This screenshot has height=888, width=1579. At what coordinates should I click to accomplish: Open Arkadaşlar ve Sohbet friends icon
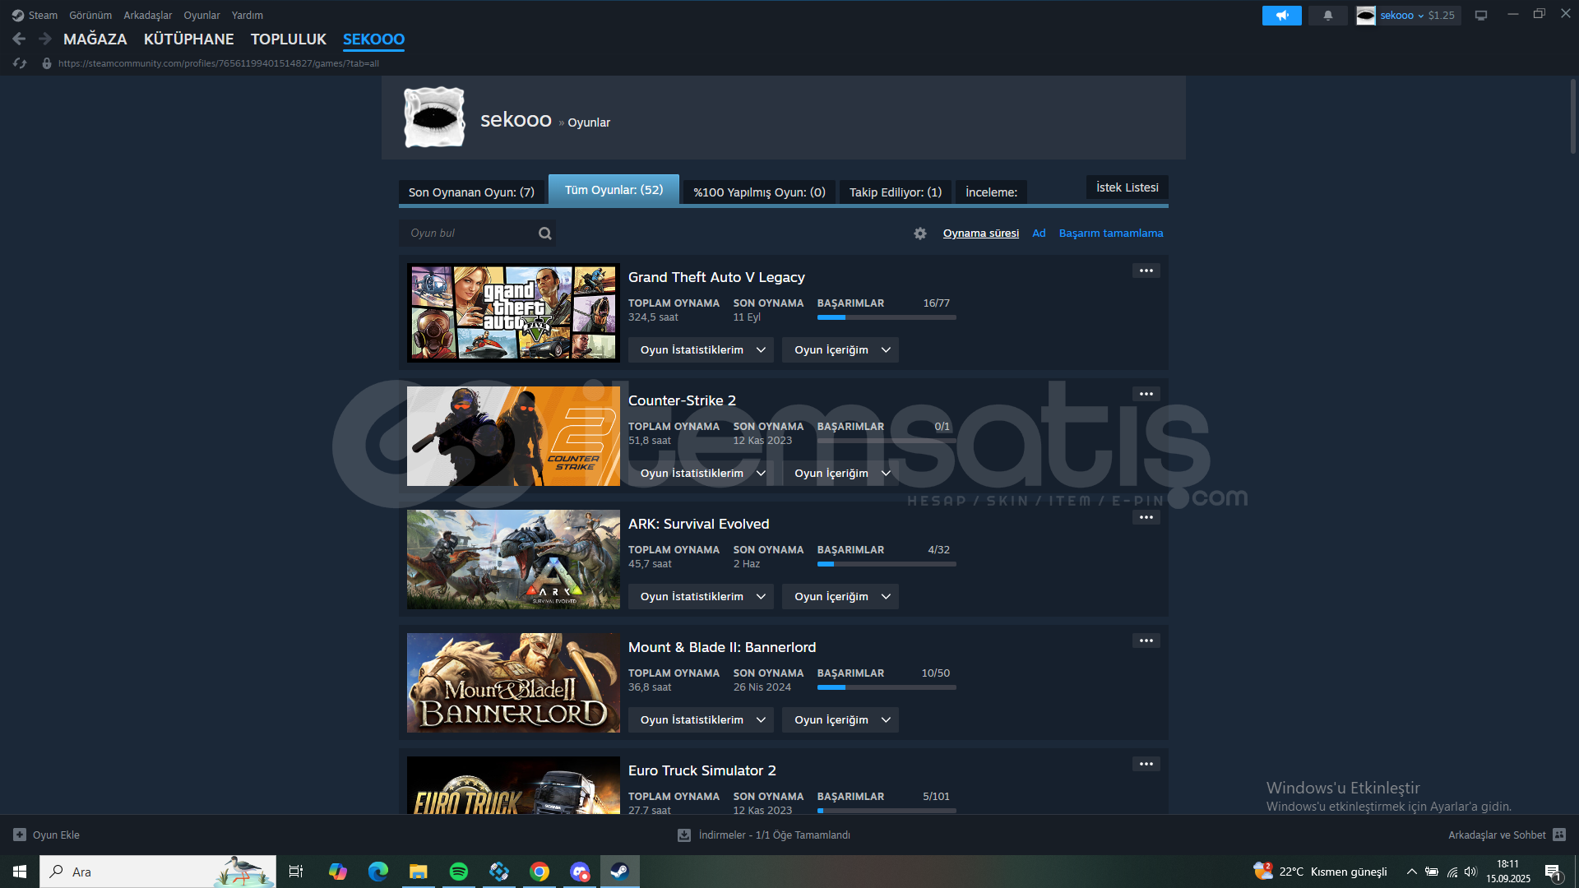click(1559, 835)
